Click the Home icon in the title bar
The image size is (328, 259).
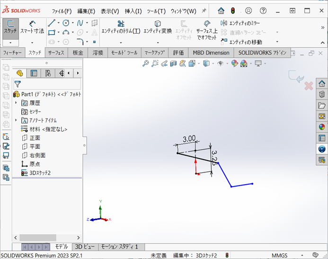(x=221, y=10)
